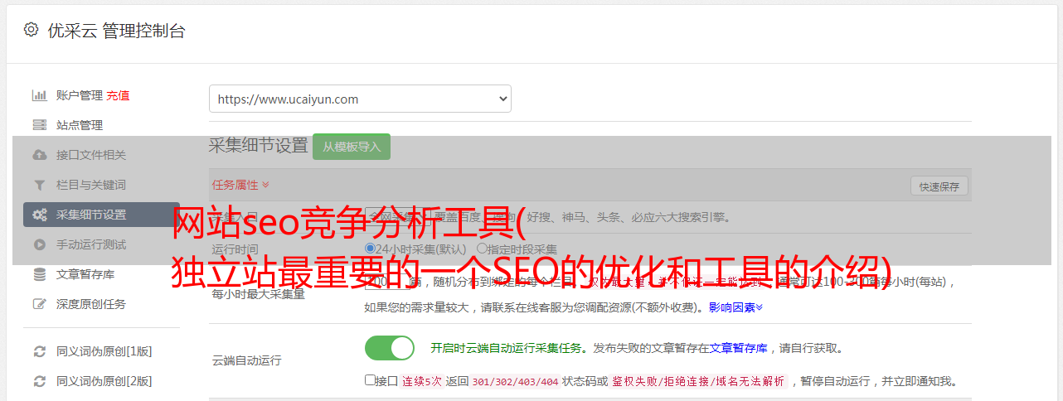This screenshot has width=1063, height=401.
Task: Click the 优采云 管理控制台 title text
Action: [x=116, y=31]
